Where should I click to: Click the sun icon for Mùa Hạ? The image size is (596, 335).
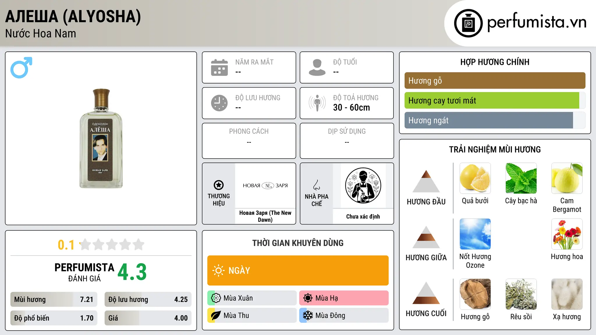click(308, 298)
